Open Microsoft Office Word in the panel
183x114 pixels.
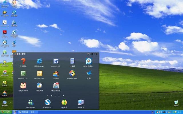click(x=56, y=61)
